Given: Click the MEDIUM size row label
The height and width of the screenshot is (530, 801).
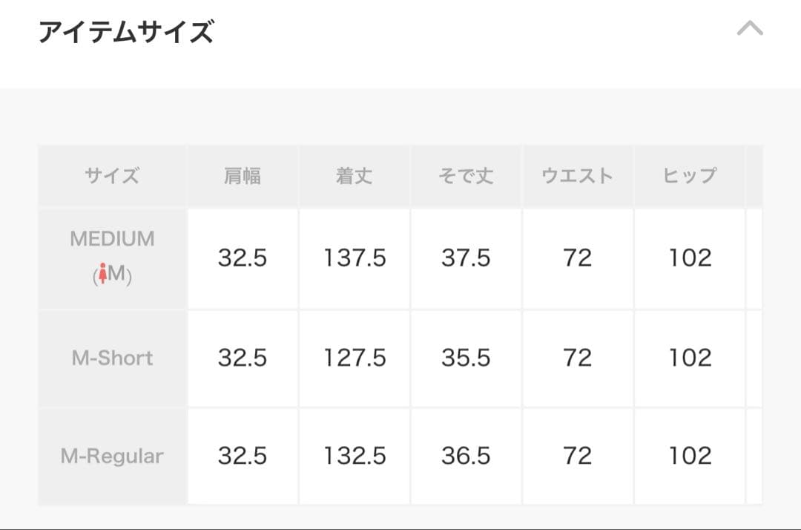Looking at the screenshot, I should coord(112,239).
